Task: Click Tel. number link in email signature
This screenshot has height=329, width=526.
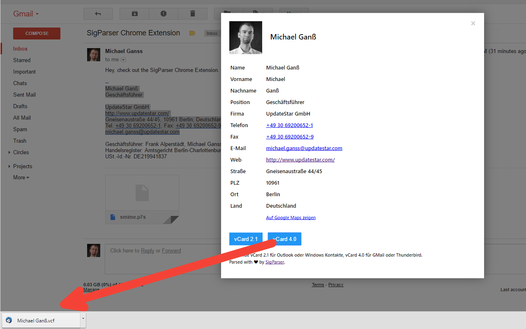Action: click(138, 126)
